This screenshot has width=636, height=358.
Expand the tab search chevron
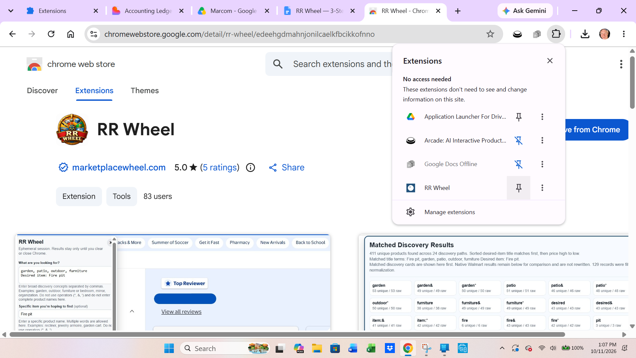coord(11,11)
